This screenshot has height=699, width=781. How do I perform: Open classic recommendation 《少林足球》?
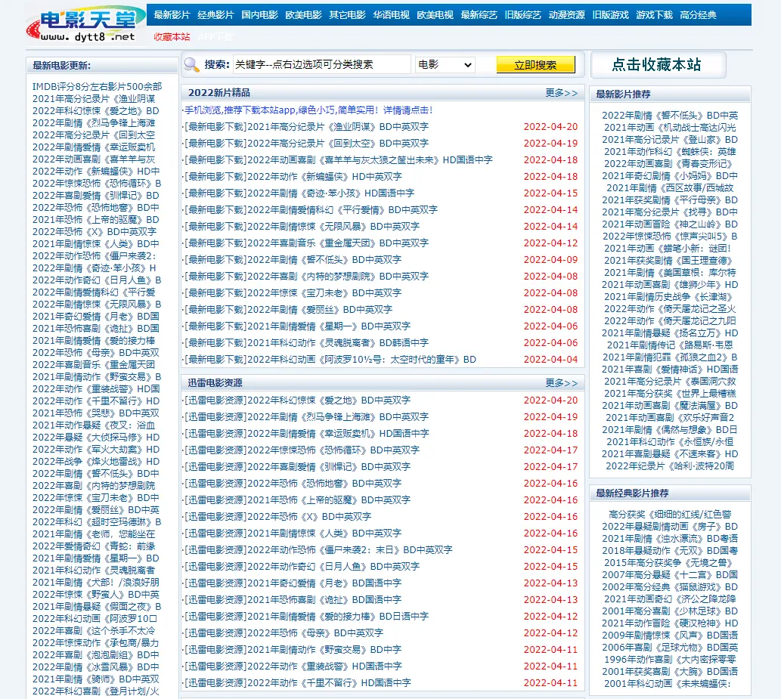(670, 611)
